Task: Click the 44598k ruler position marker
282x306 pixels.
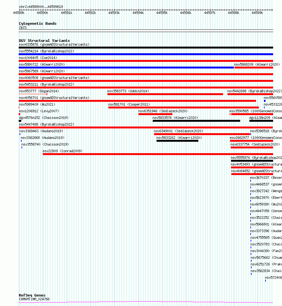Action: point(234,13)
